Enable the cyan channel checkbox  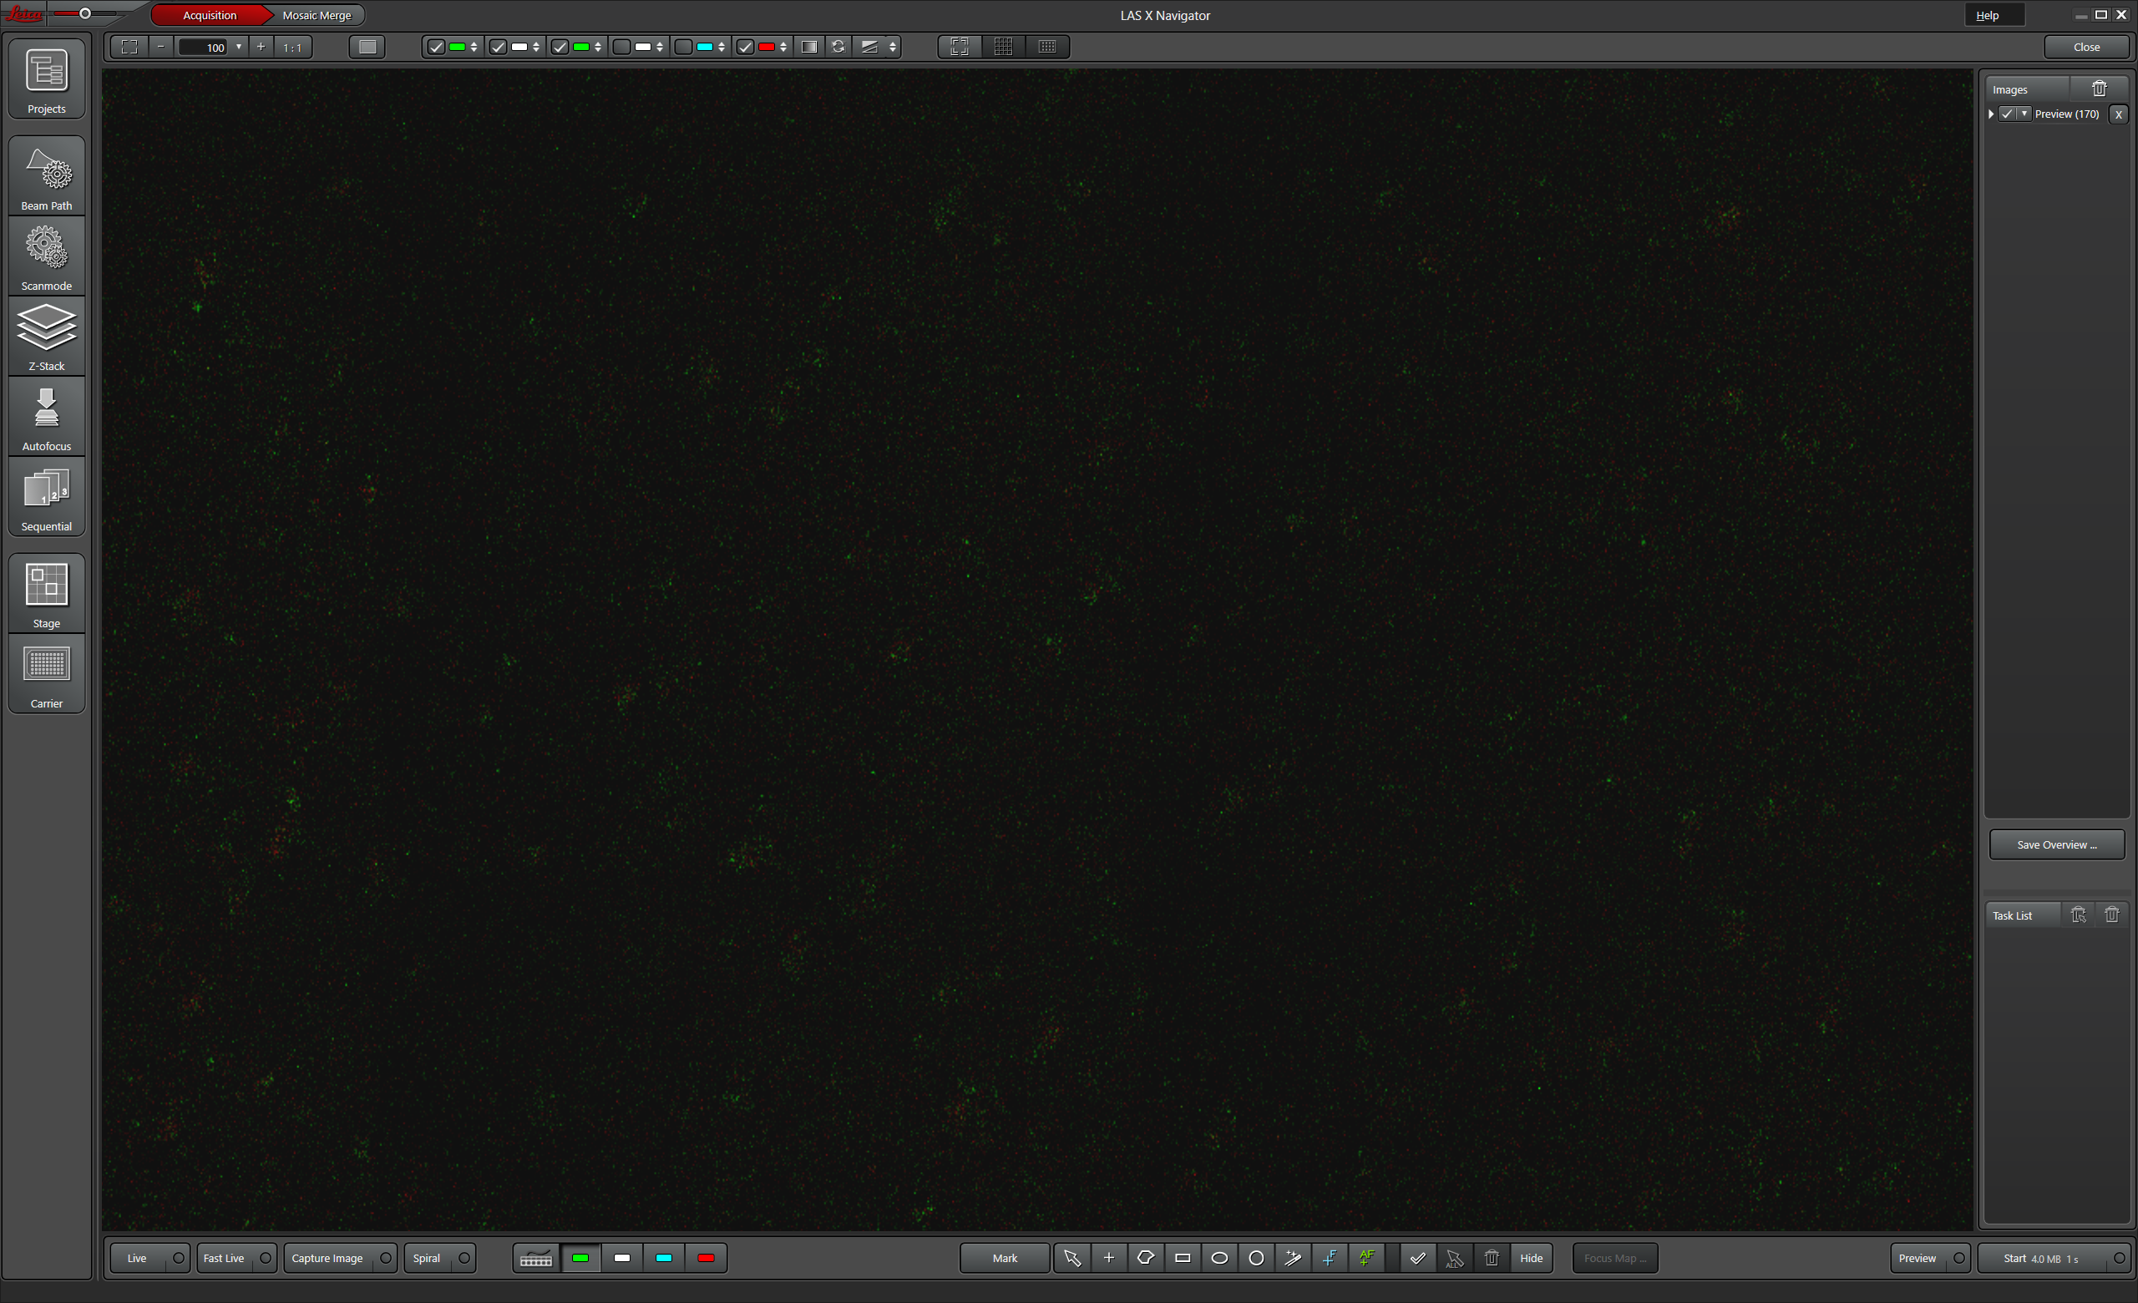pos(684,47)
